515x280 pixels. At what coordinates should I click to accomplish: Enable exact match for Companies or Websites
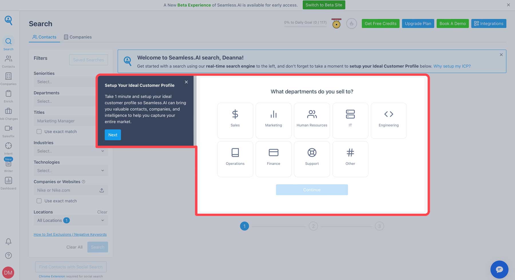point(39,201)
